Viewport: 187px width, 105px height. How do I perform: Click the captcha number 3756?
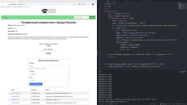click(49, 46)
